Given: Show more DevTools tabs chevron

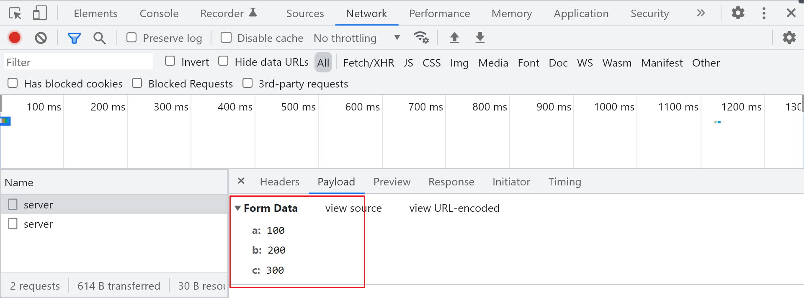Looking at the screenshot, I should point(701,13).
